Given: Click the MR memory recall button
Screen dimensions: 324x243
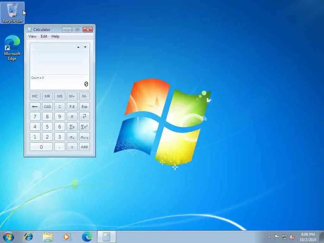Looking at the screenshot, I should pos(47,96).
